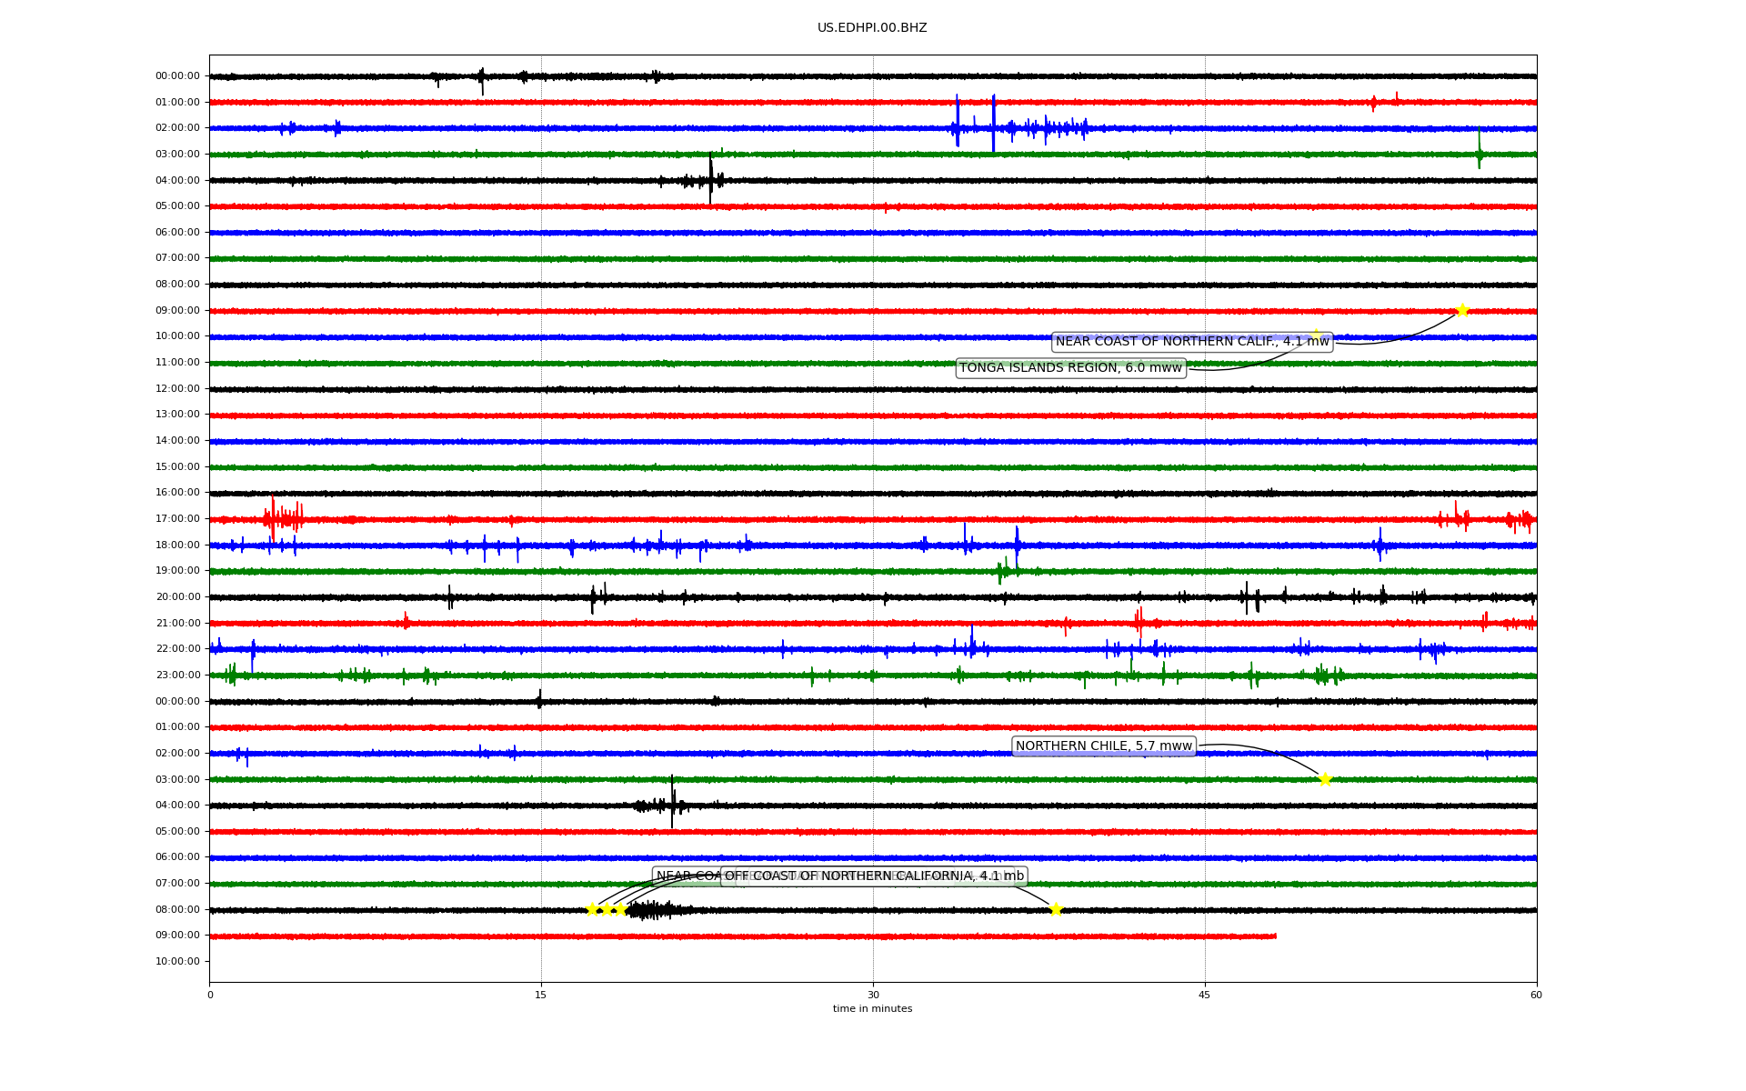Click the 16:00:00 time label
This screenshot has height=1091, width=1746.
coord(177,493)
